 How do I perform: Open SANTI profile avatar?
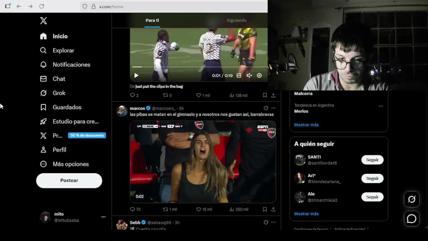[x=300, y=160]
